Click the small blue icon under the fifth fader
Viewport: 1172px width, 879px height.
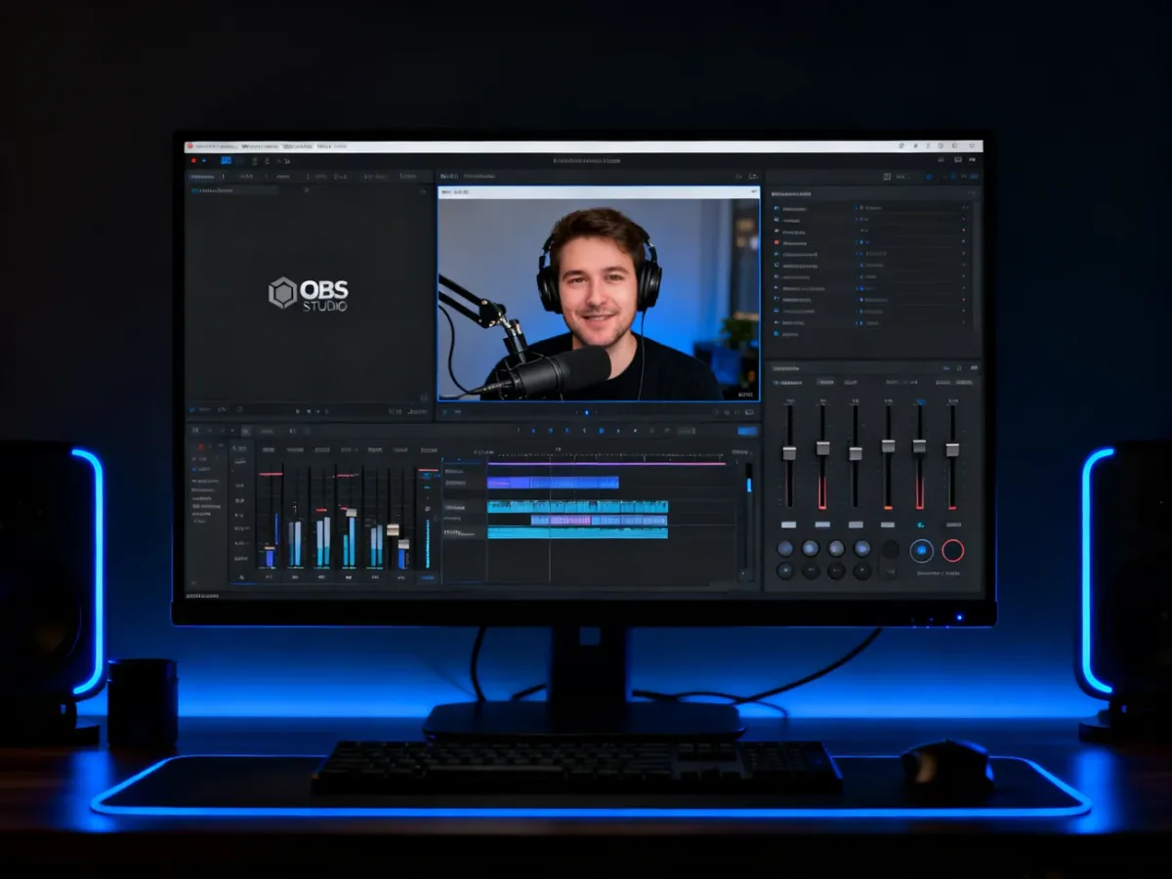point(919,524)
